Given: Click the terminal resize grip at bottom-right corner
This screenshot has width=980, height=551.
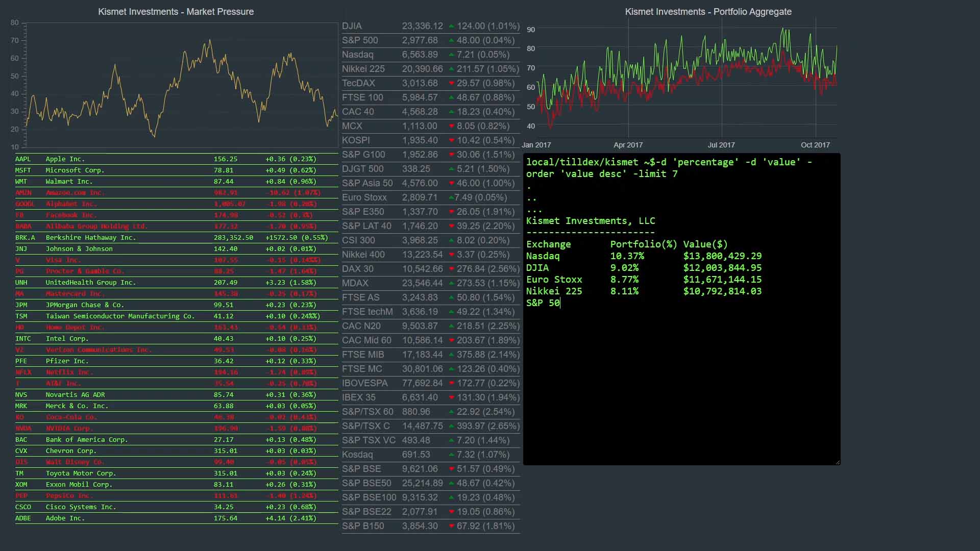Looking at the screenshot, I should [838, 462].
